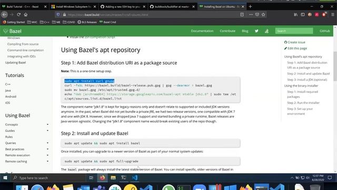Image resolution: width=337 pixels, height=190 pixels.
Task: Open the Windows Start menu
Action: coord(5,178)
